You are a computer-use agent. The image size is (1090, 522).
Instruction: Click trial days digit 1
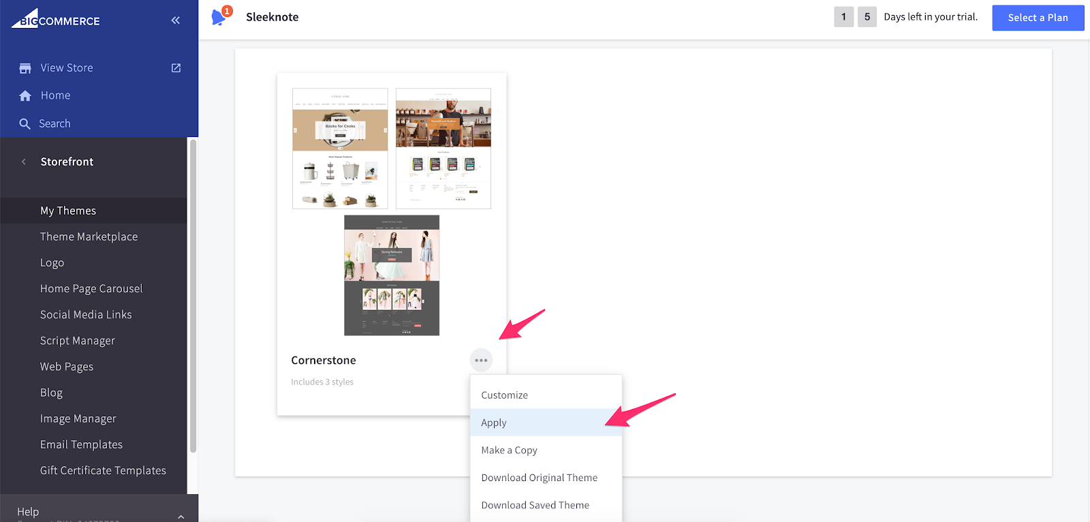(843, 17)
